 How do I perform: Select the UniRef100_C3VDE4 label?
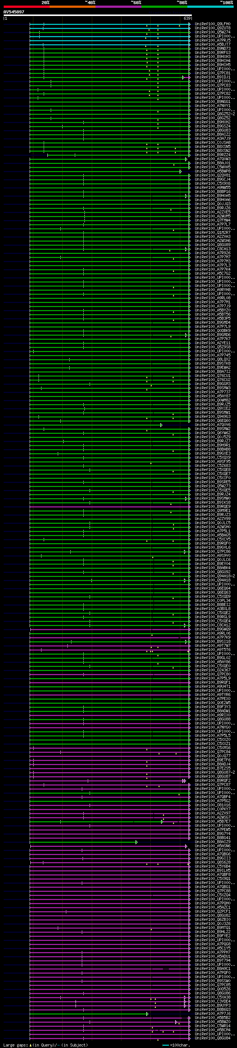213,1001
